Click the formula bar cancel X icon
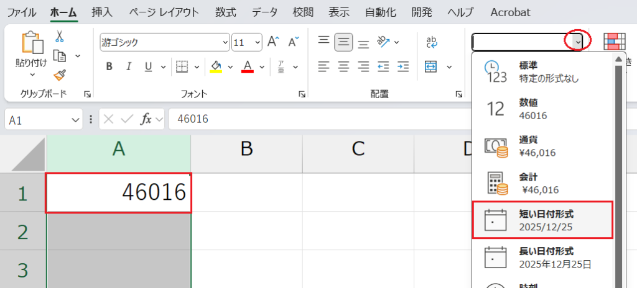 [x=108, y=119]
